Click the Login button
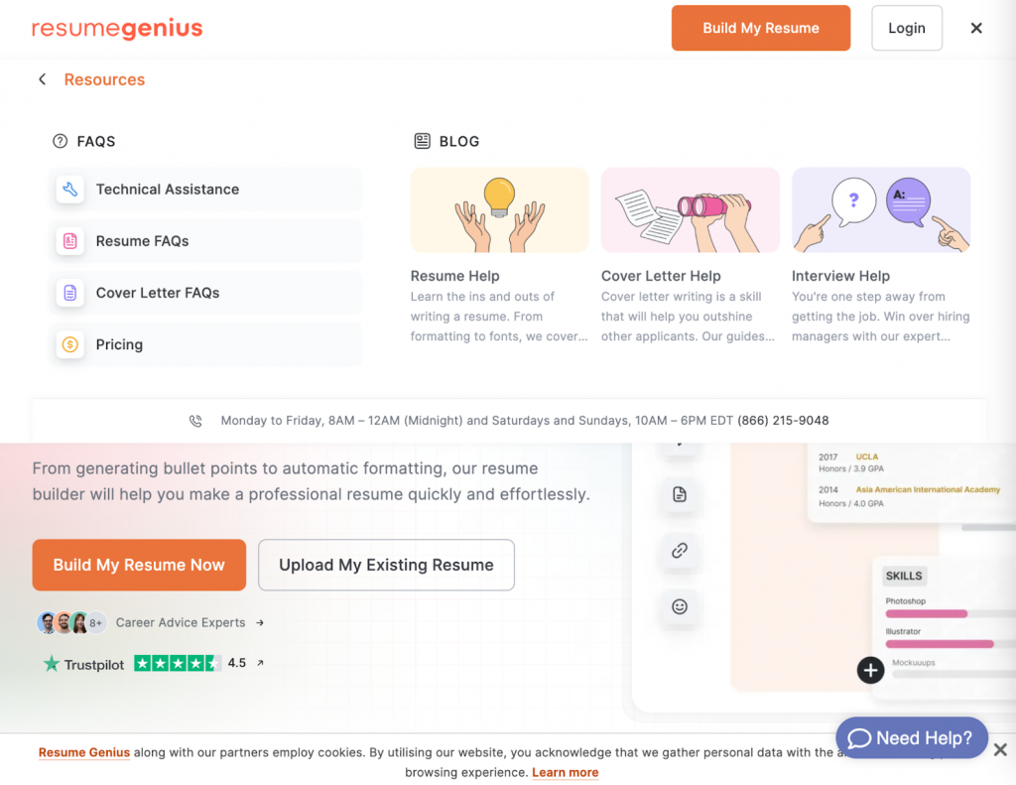The width and height of the screenshot is (1016, 785). (x=906, y=28)
